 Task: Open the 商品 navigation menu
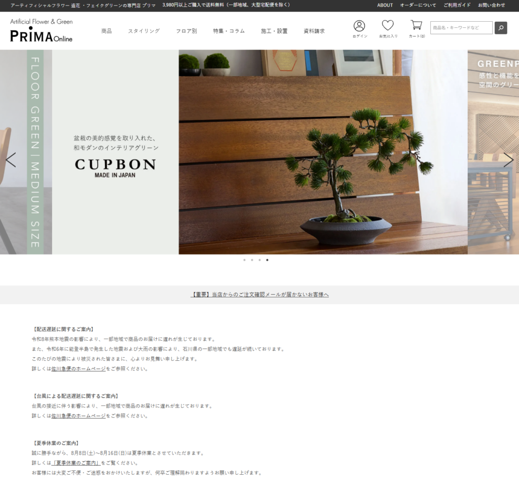tap(106, 31)
